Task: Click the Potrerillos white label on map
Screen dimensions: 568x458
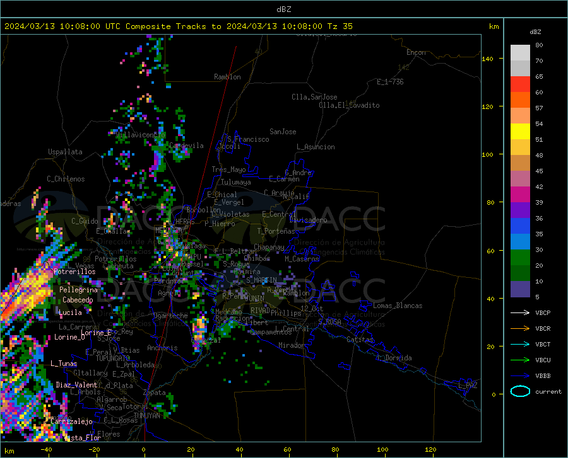Action: 74,272
